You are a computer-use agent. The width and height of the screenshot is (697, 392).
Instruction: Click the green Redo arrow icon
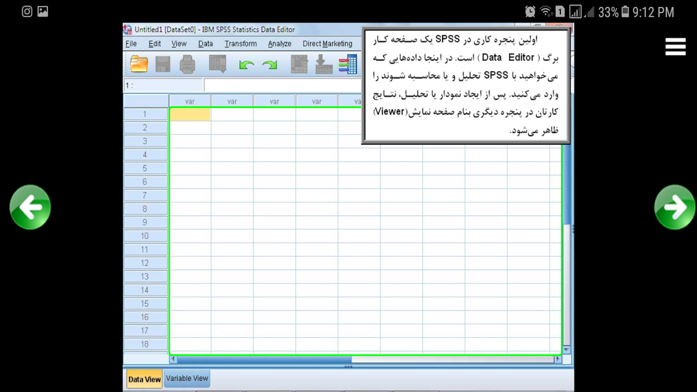[270, 65]
